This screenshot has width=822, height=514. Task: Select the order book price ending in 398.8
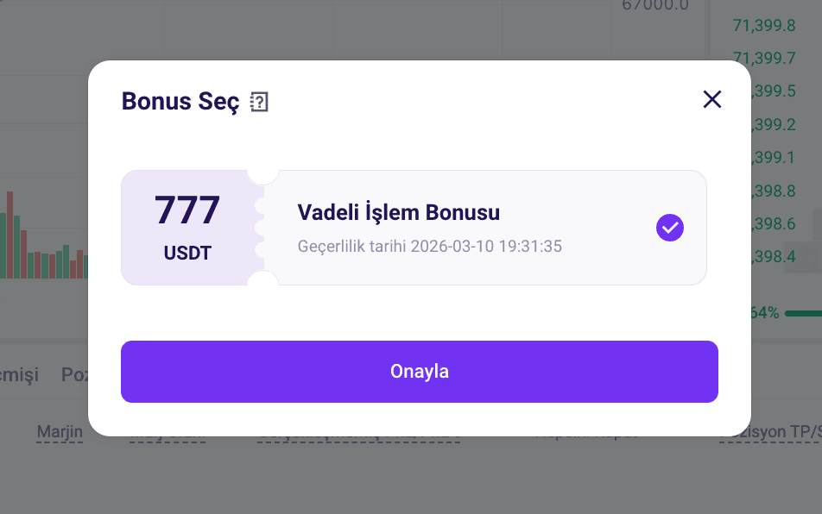[x=774, y=191]
